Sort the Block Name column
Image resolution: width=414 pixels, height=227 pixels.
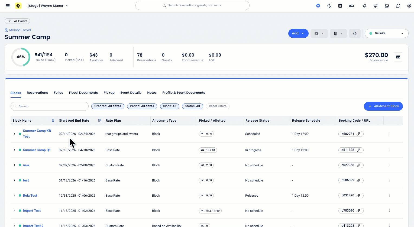(x=53, y=121)
